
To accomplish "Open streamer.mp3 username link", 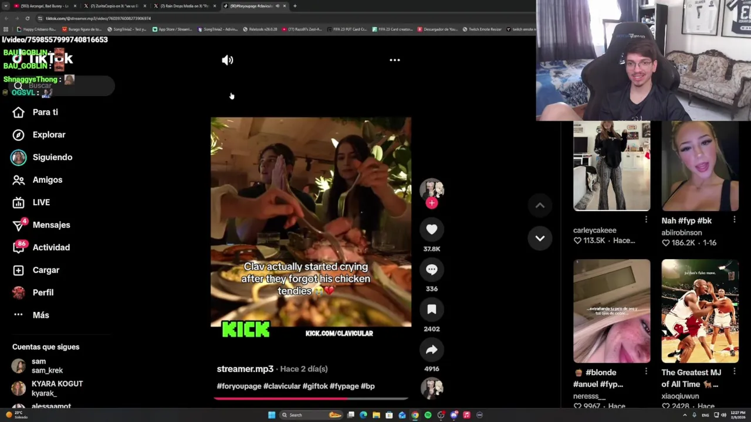I will 245,369.
